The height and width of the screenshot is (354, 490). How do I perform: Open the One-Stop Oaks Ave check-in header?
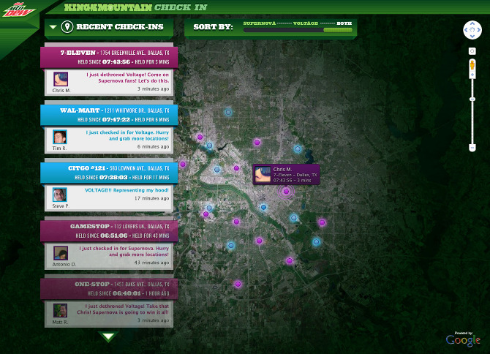[109, 289]
